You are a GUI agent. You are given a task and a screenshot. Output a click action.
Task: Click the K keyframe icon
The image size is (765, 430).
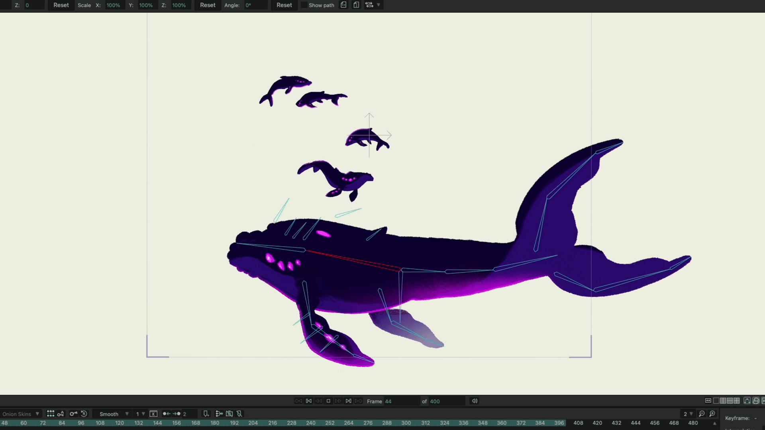pos(153,414)
